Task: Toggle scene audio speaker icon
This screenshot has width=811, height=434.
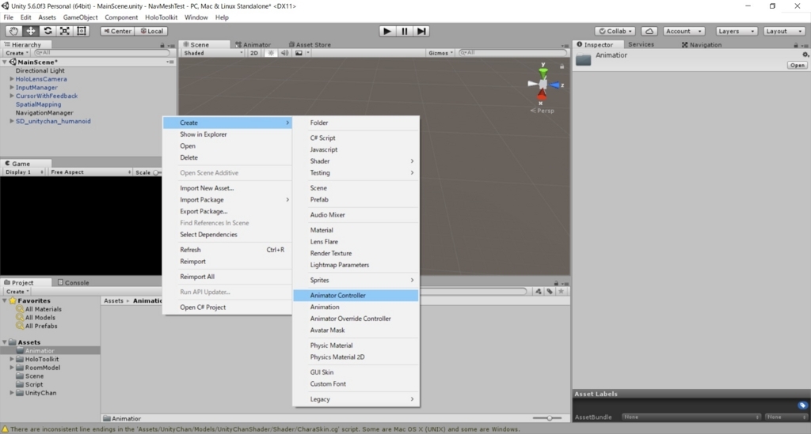Action: tap(284, 53)
